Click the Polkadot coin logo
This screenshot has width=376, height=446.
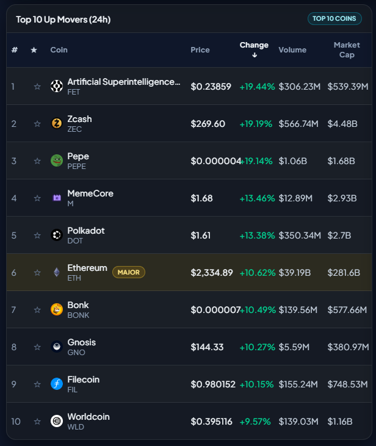click(57, 235)
